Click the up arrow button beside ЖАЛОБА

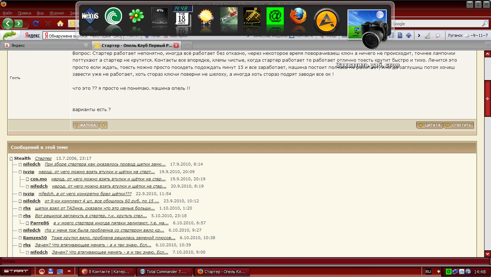point(103,125)
